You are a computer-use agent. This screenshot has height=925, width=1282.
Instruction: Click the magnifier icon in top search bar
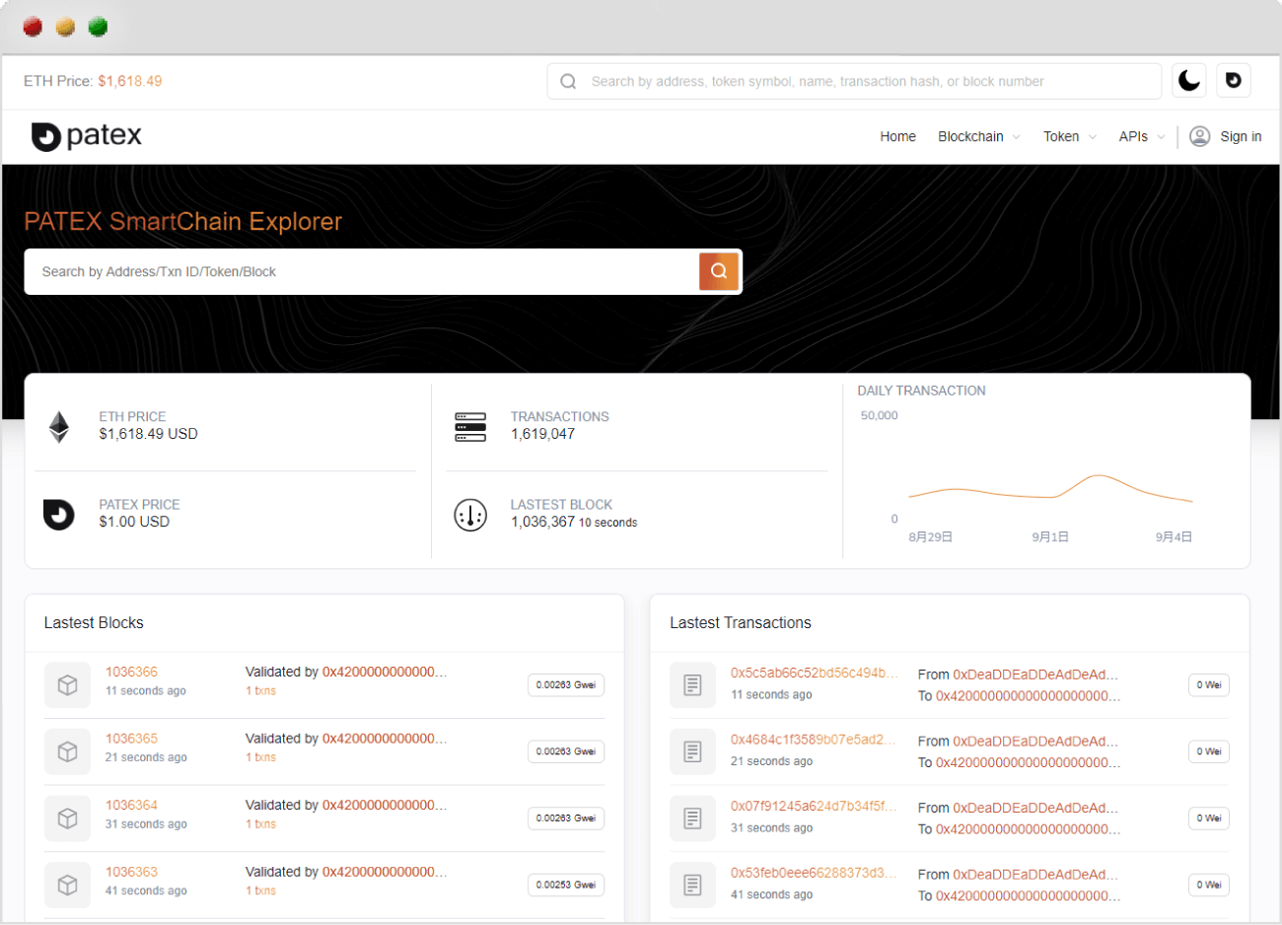[568, 82]
